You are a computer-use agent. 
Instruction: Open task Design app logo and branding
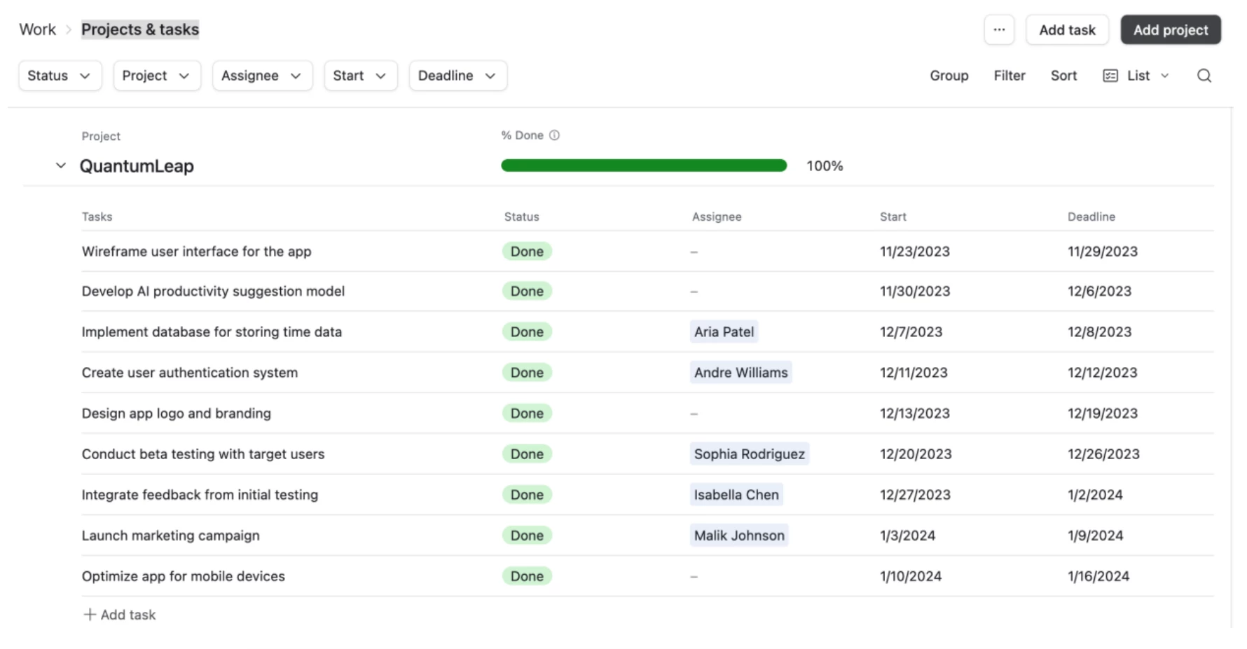point(177,414)
